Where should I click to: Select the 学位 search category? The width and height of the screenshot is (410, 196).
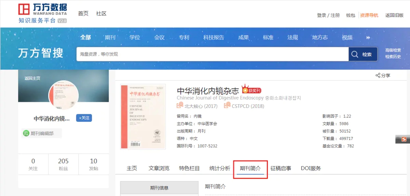135,37
